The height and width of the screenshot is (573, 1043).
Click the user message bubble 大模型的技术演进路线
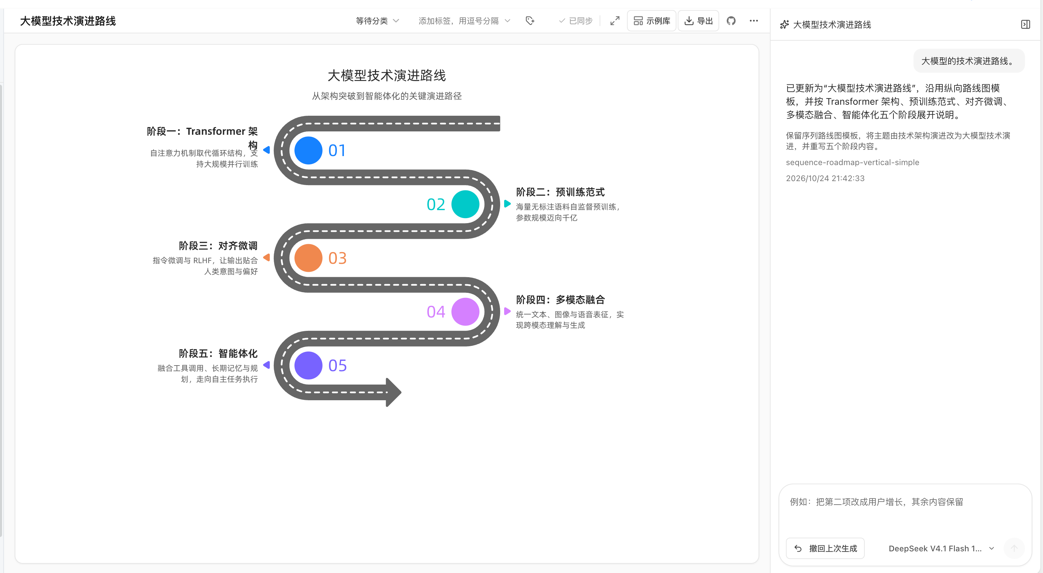click(x=969, y=61)
